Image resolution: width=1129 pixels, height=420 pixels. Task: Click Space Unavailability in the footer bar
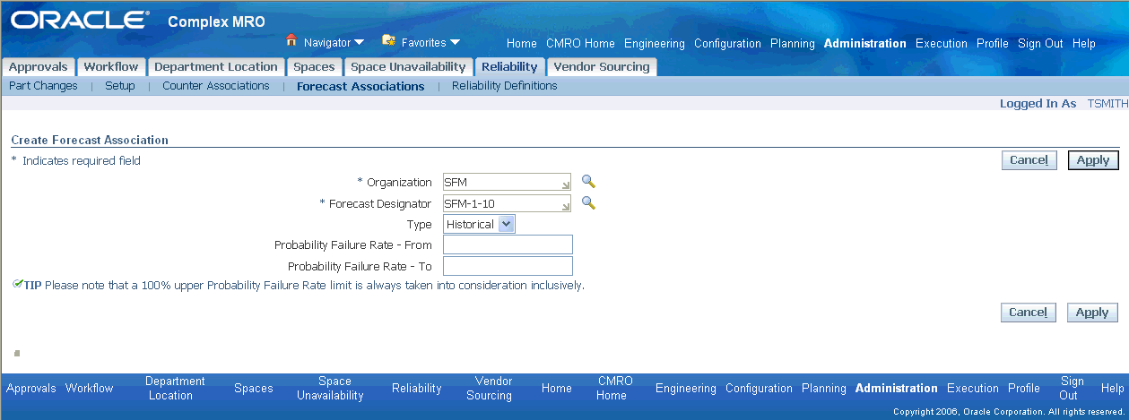(x=330, y=389)
